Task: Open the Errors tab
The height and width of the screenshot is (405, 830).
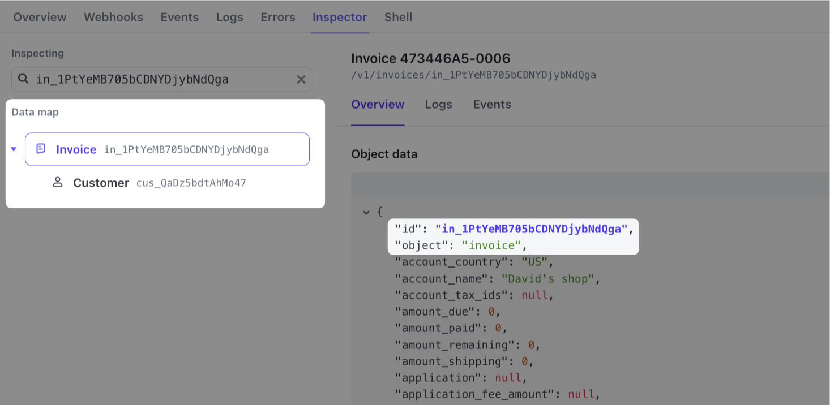Action: (277, 17)
